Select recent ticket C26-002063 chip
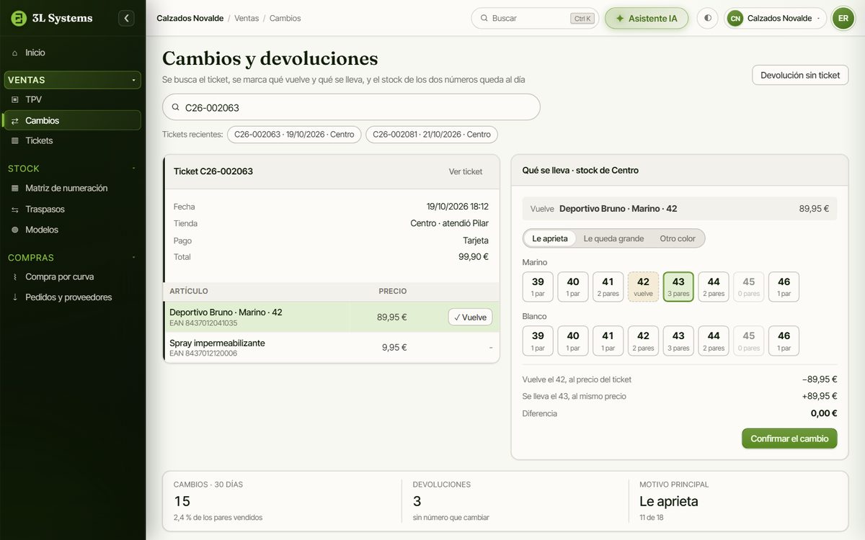 click(294, 135)
